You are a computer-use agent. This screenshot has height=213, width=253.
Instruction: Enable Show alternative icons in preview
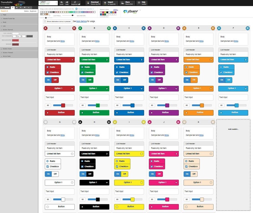[x=45, y=21]
